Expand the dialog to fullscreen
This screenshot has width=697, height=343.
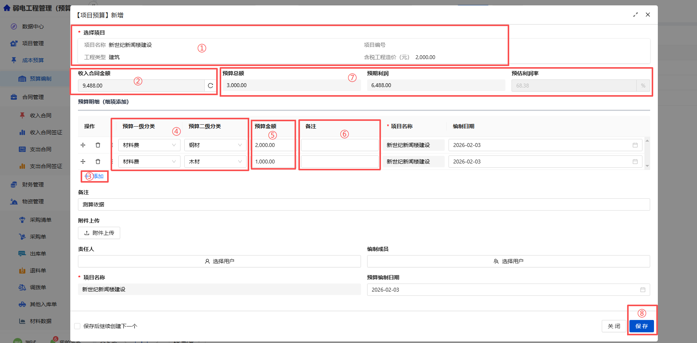click(636, 15)
